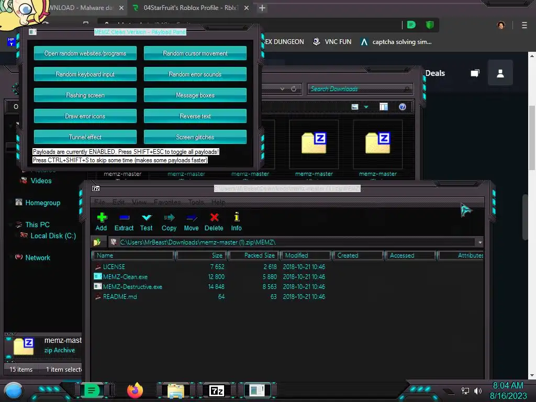Click the green shield extension icon in Firefox

tap(430, 25)
